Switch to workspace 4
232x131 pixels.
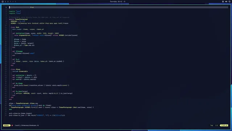click(x=13, y=1)
